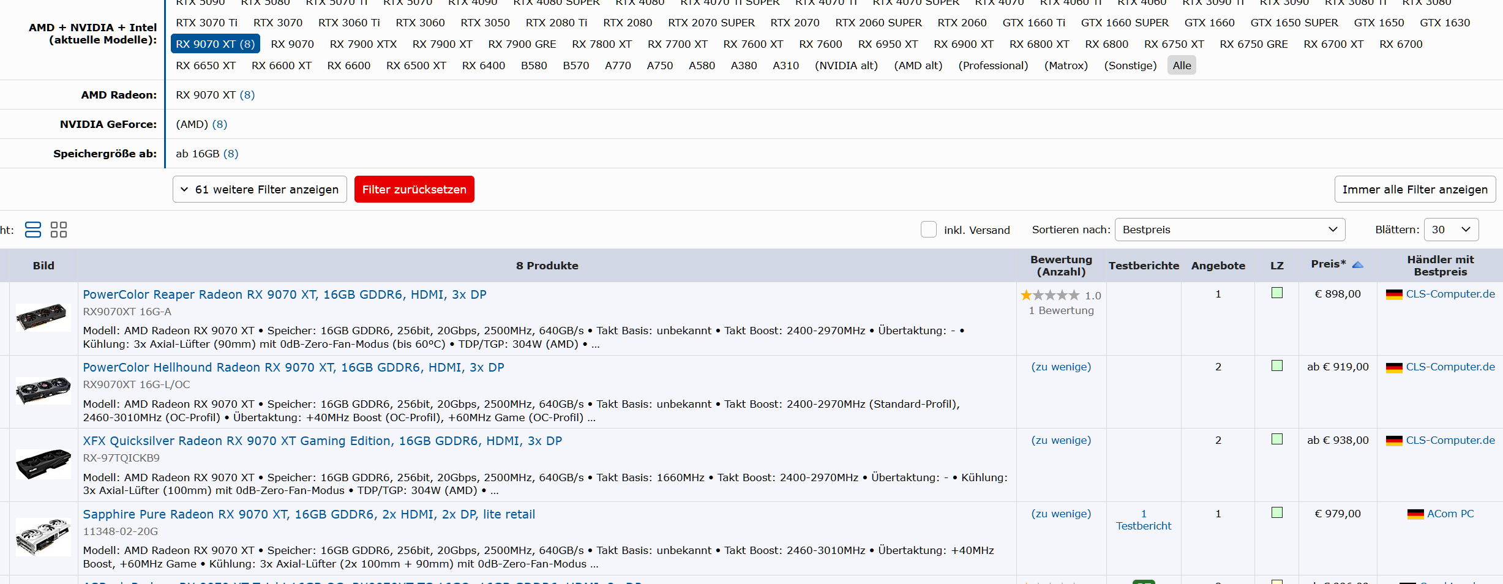1503x584 pixels.
Task: Select the RX 9070 filter
Action: [293, 44]
